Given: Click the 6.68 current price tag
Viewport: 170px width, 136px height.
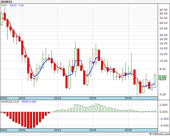Looking at the screenshot, I should 162,77.
